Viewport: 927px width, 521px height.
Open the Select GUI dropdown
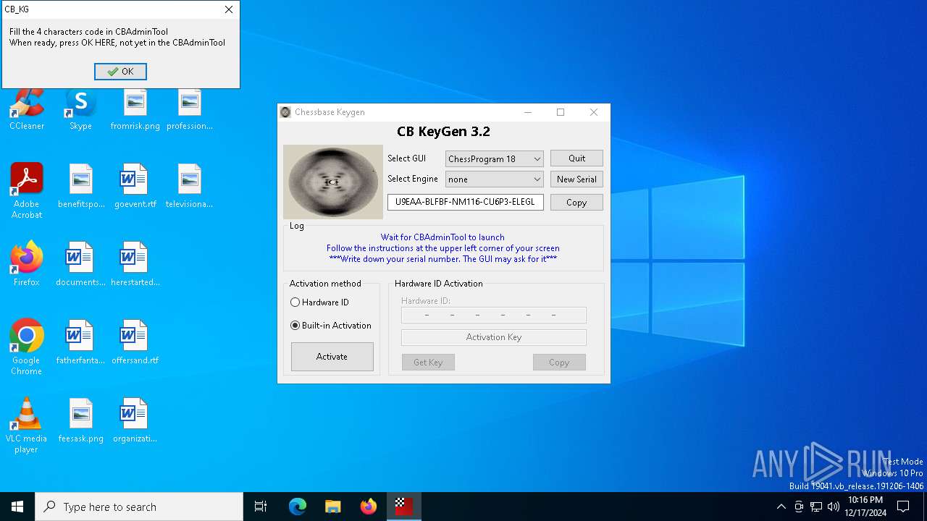[x=495, y=158]
